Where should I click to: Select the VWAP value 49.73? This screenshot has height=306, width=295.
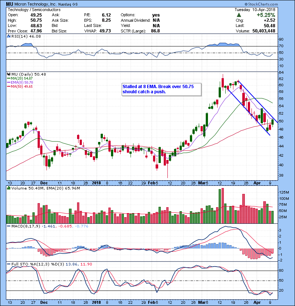105,31
